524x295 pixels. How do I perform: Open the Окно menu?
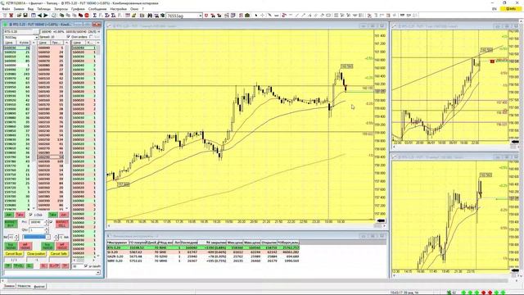click(x=134, y=9)
